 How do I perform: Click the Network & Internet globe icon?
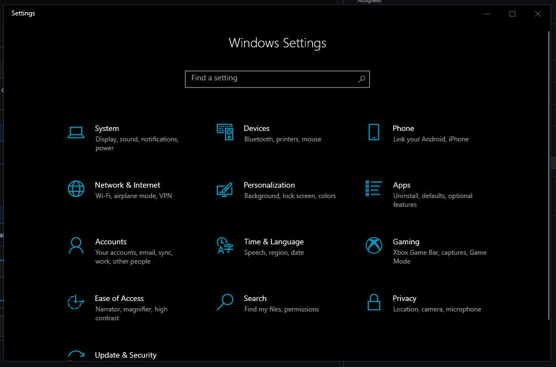tap(76, 189)
